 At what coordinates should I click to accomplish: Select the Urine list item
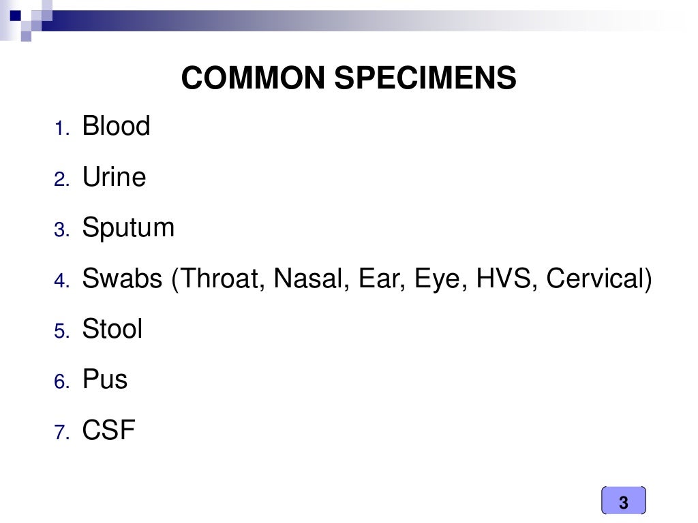click(x=114, y=178)
